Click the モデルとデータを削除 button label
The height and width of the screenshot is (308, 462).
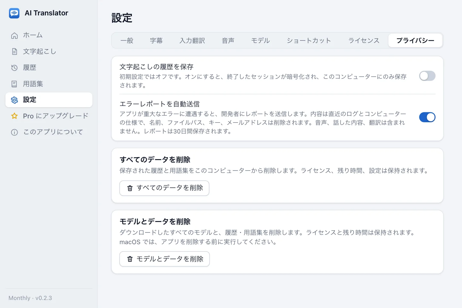[170, 259]
